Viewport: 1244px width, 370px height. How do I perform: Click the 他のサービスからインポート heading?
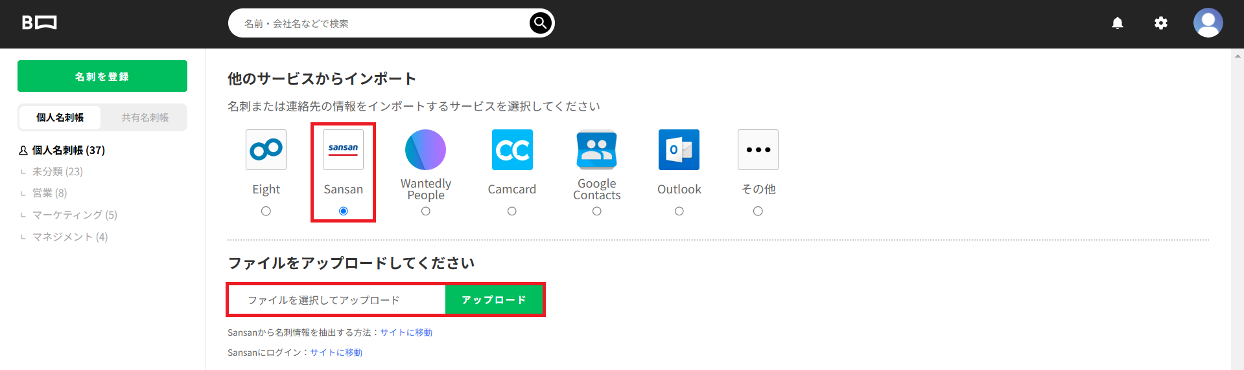tap(322, 79)
